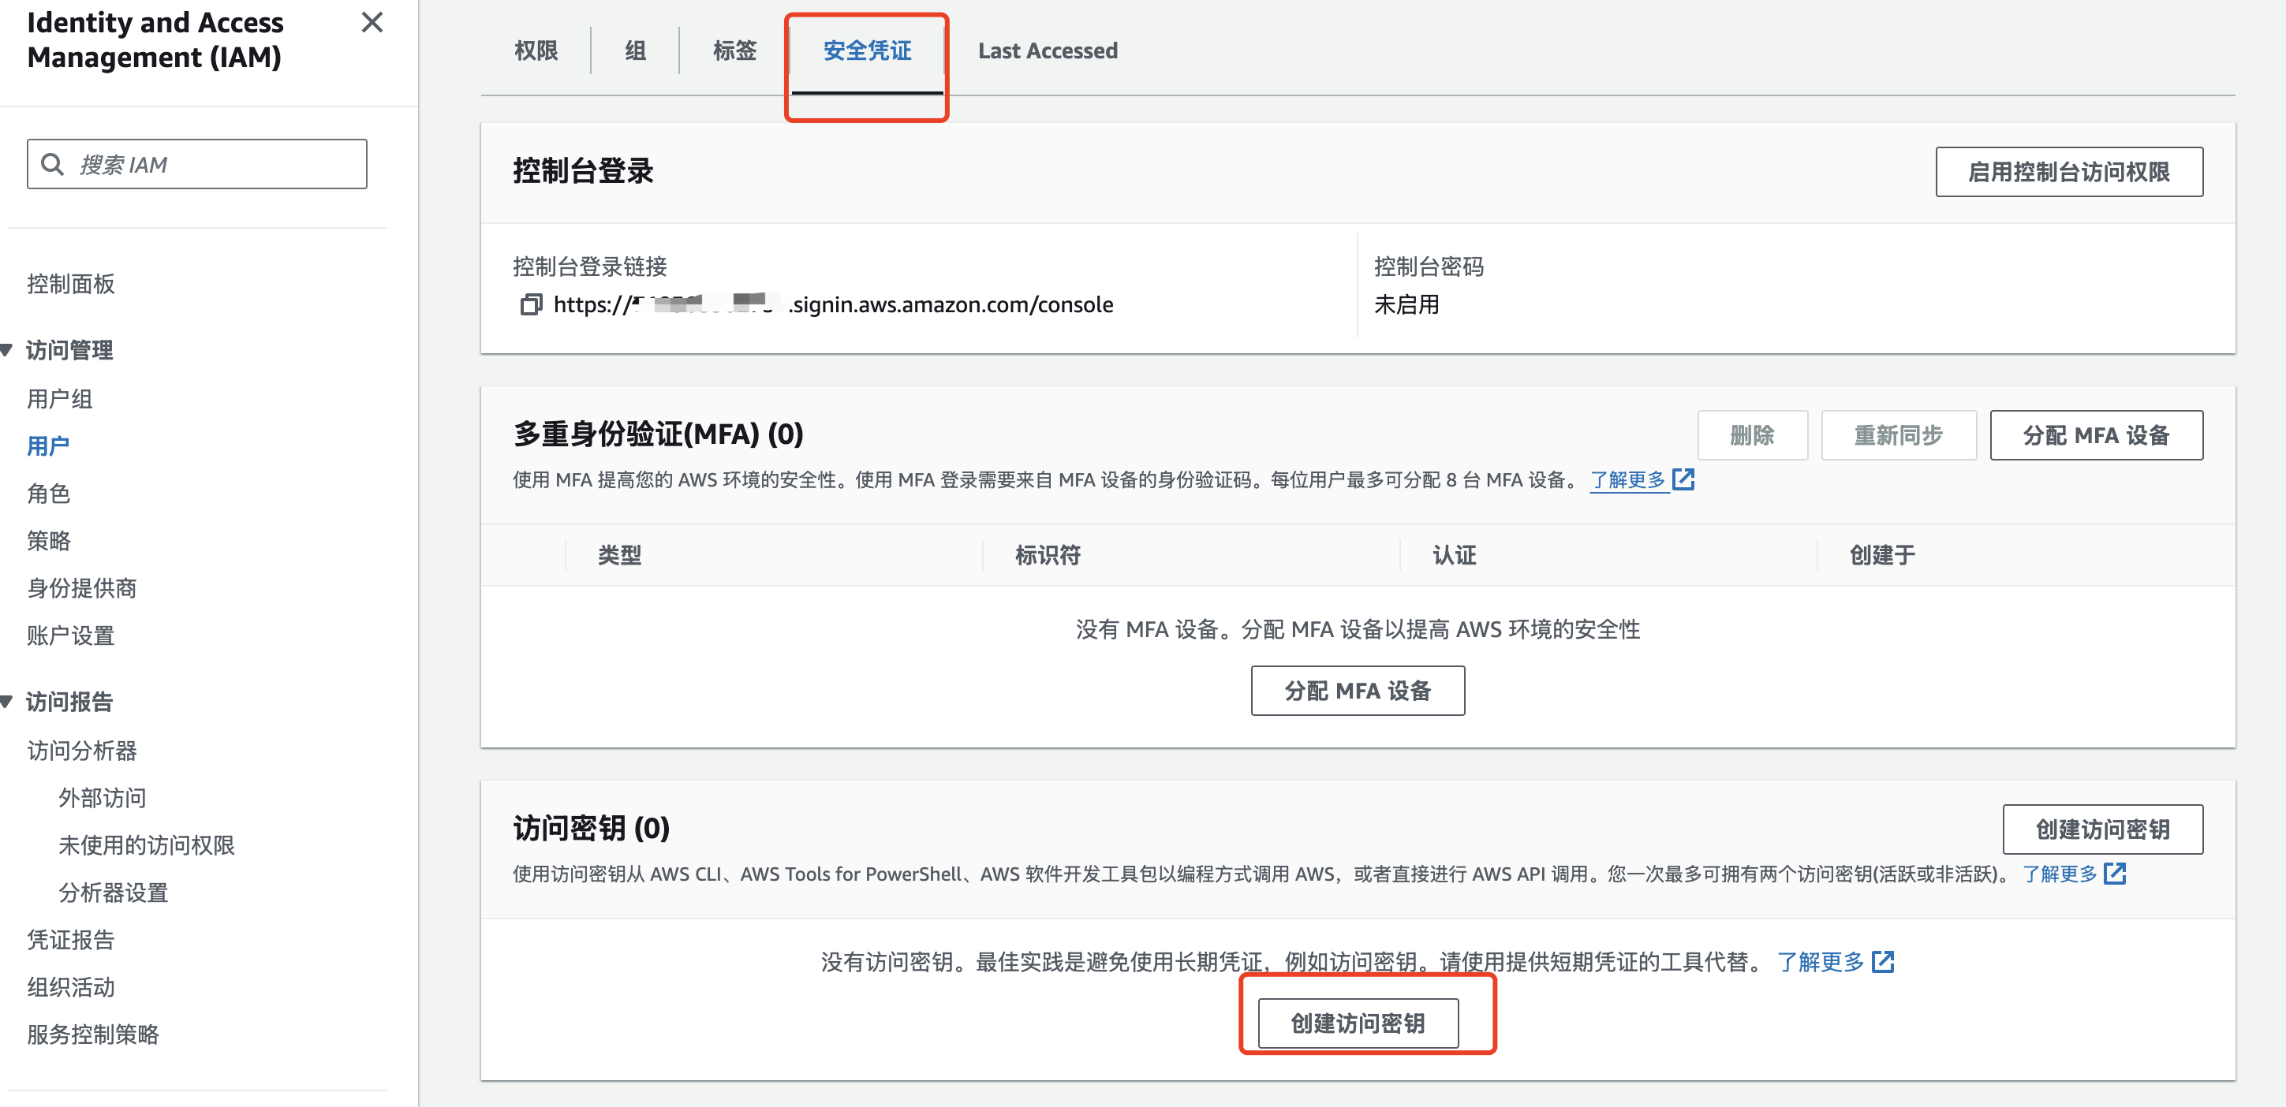Click external link icon in 访问密钥 description
The height and width of the screenshot is (1107, 2286).
(2115, 874)
